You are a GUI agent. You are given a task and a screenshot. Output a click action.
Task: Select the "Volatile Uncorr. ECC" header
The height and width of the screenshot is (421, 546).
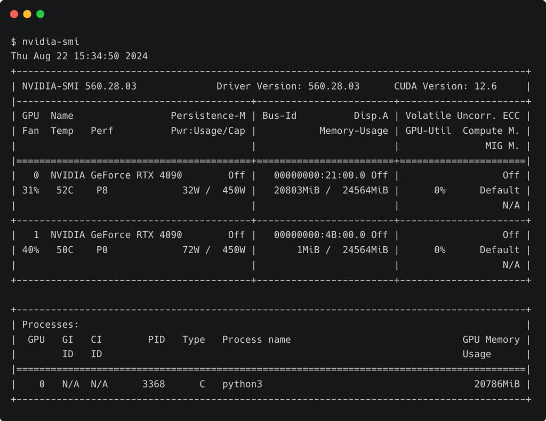pos(462,116)
